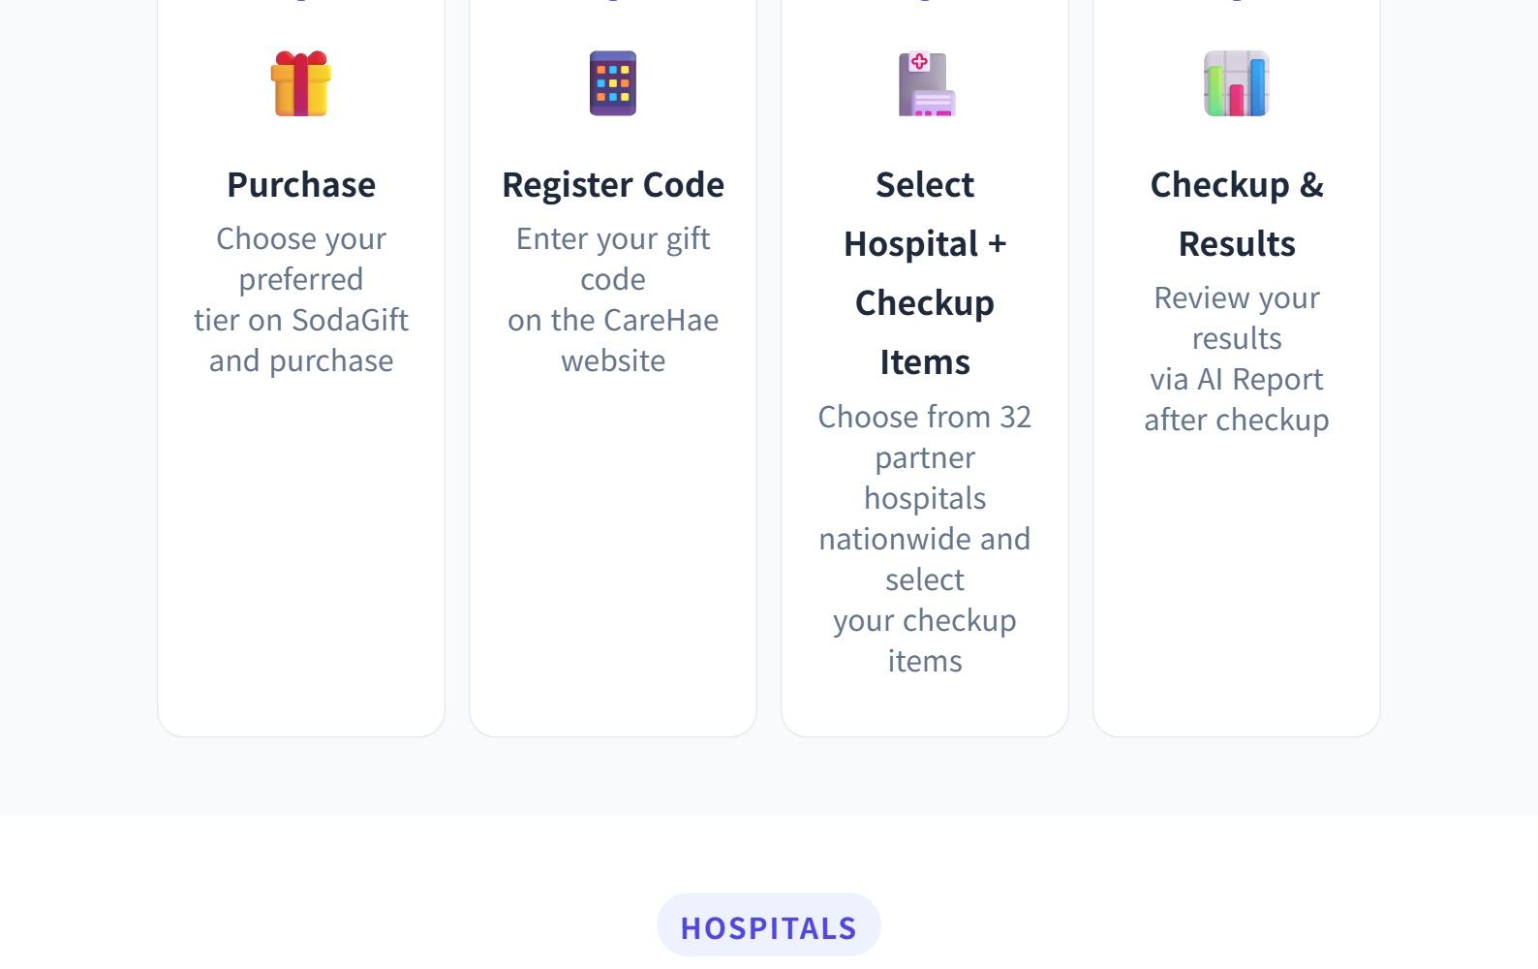Viewport: 1538px width, 969px height.
Task: Click the "Choose your" line under Purchase
Action: (301, 238)
